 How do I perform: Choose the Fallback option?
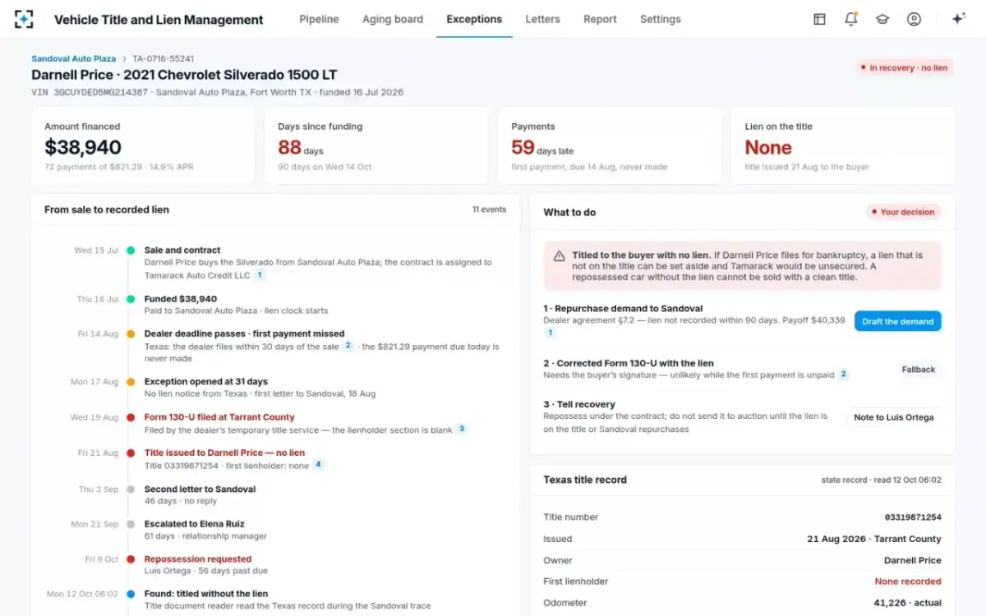coord(919,370)
